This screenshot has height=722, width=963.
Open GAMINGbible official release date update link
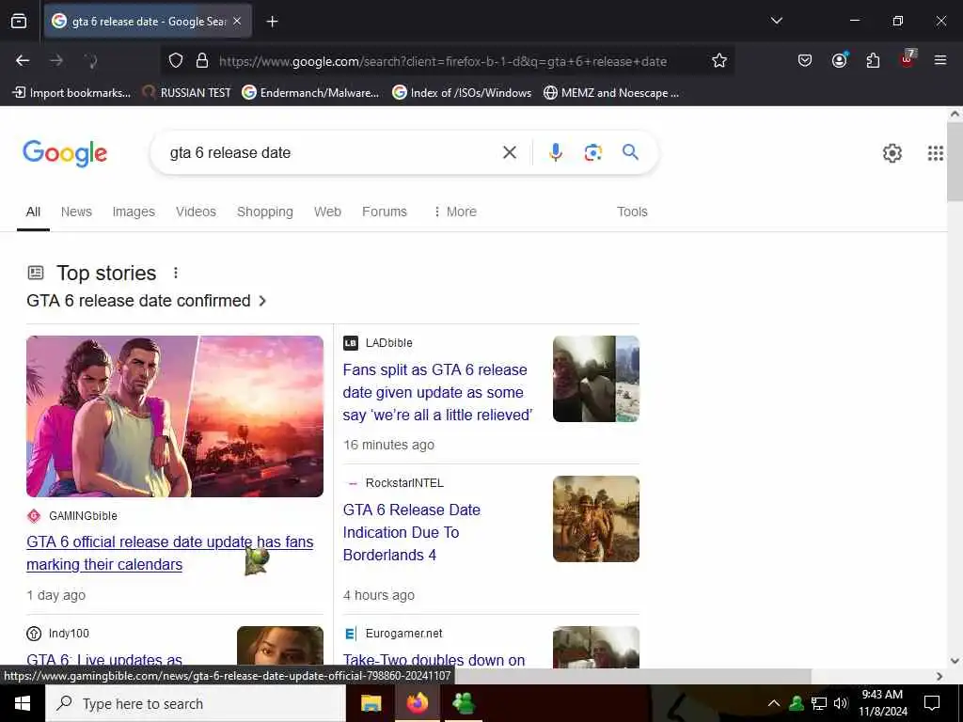tap(169, 553)
